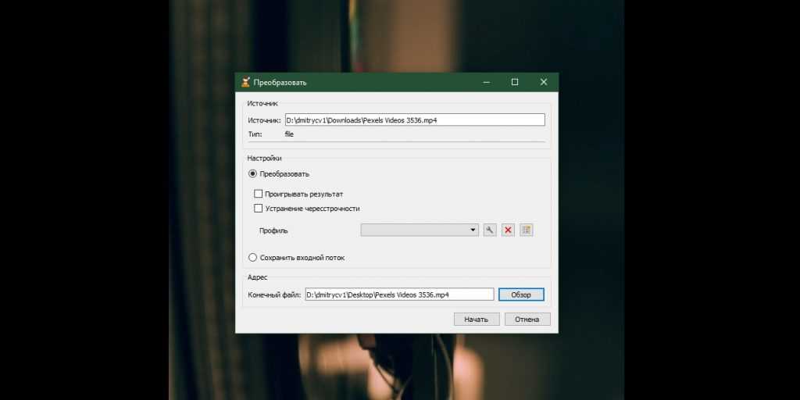Start conversion with the Начать button
The image size is (800, 400).
[476, 319]
